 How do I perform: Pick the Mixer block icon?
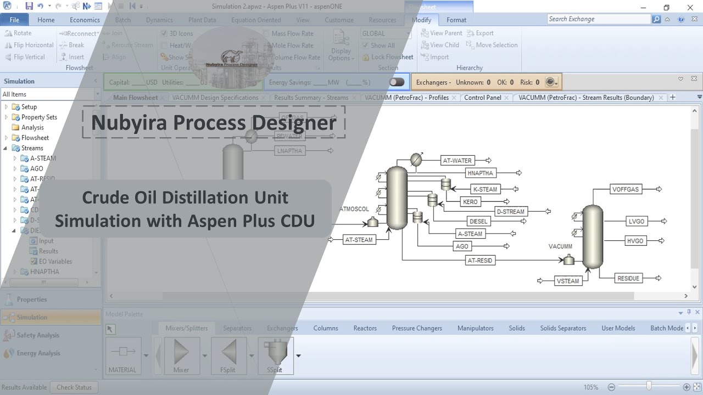pos(181,356)
